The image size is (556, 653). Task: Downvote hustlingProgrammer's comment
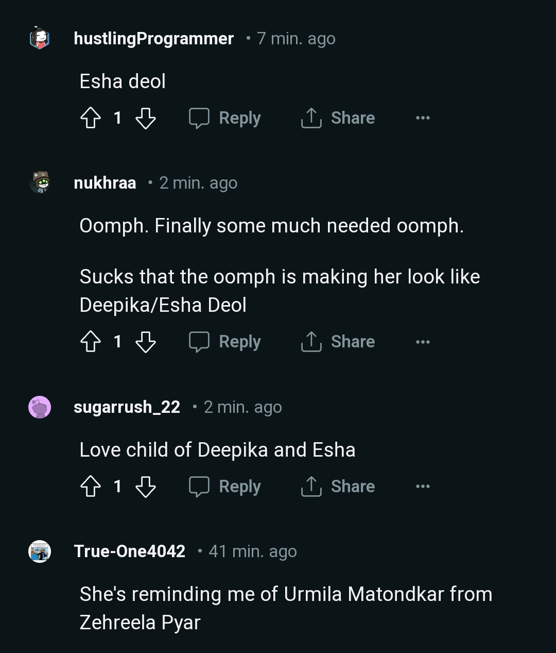pyautogui.click(x=145, y=118)
